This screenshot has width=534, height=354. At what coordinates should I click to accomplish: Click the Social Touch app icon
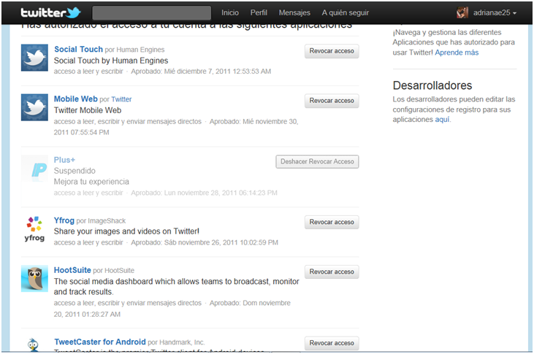34,58
